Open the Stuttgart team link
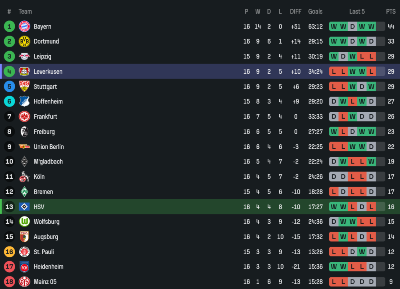 point(45,87)
